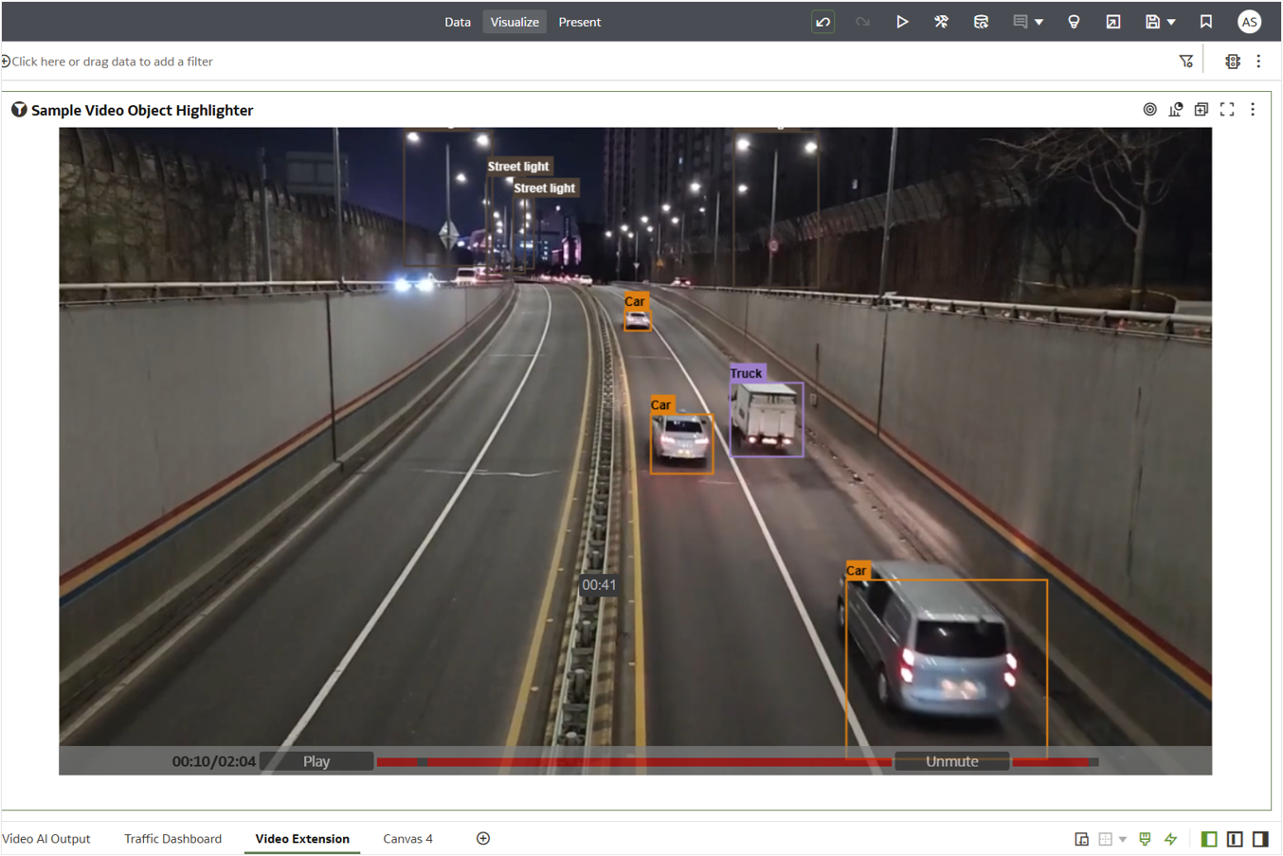This screenshot has width=1283, height=856.
Task: Add a new canvas with the plus icon
Action: click(x=482, y=838)
